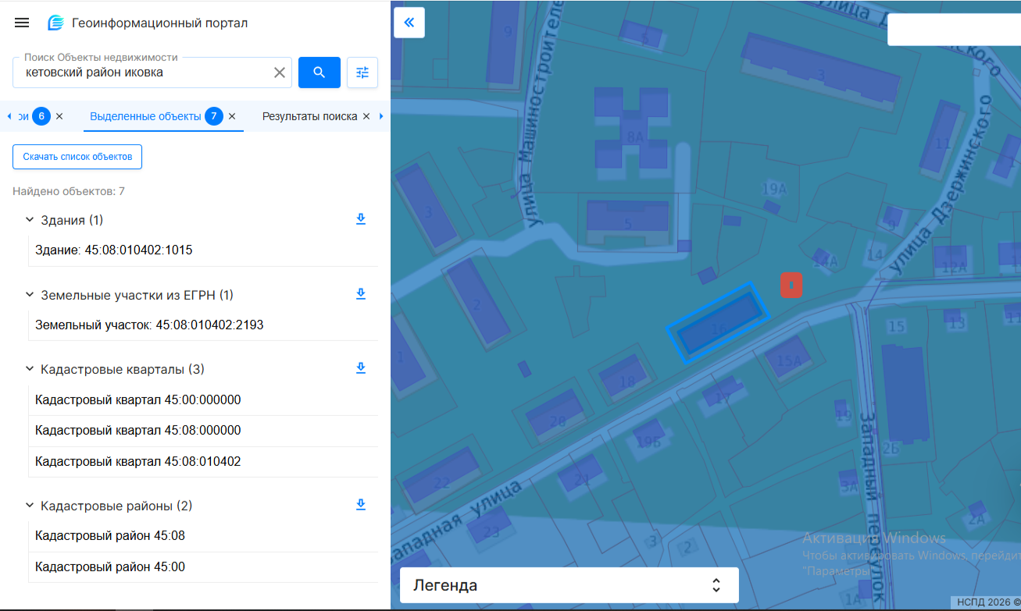The width and height of the screenshot is (1021, 611).
Task: Close the Результаты поиска tab
Action: click(x=366, y=116)
